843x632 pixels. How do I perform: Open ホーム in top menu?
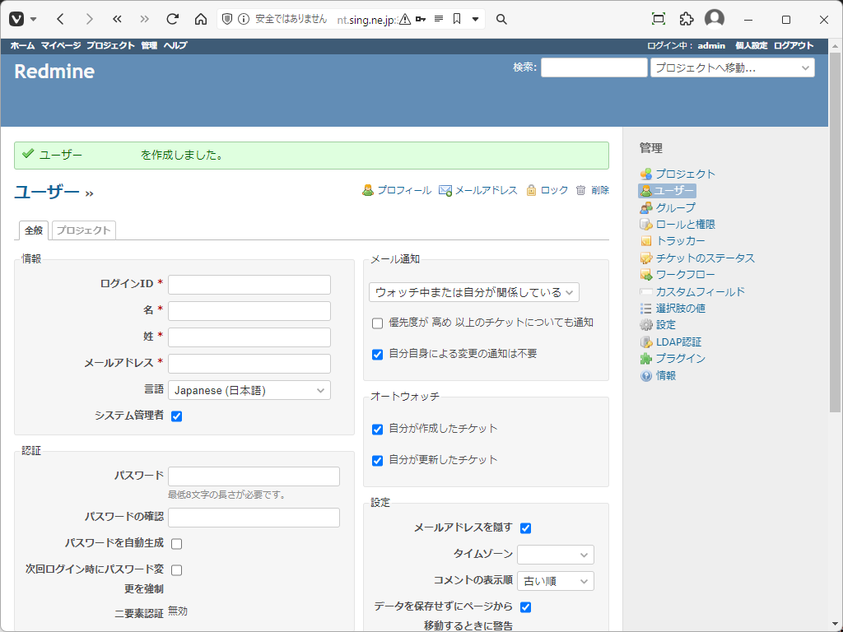[22, 46]
